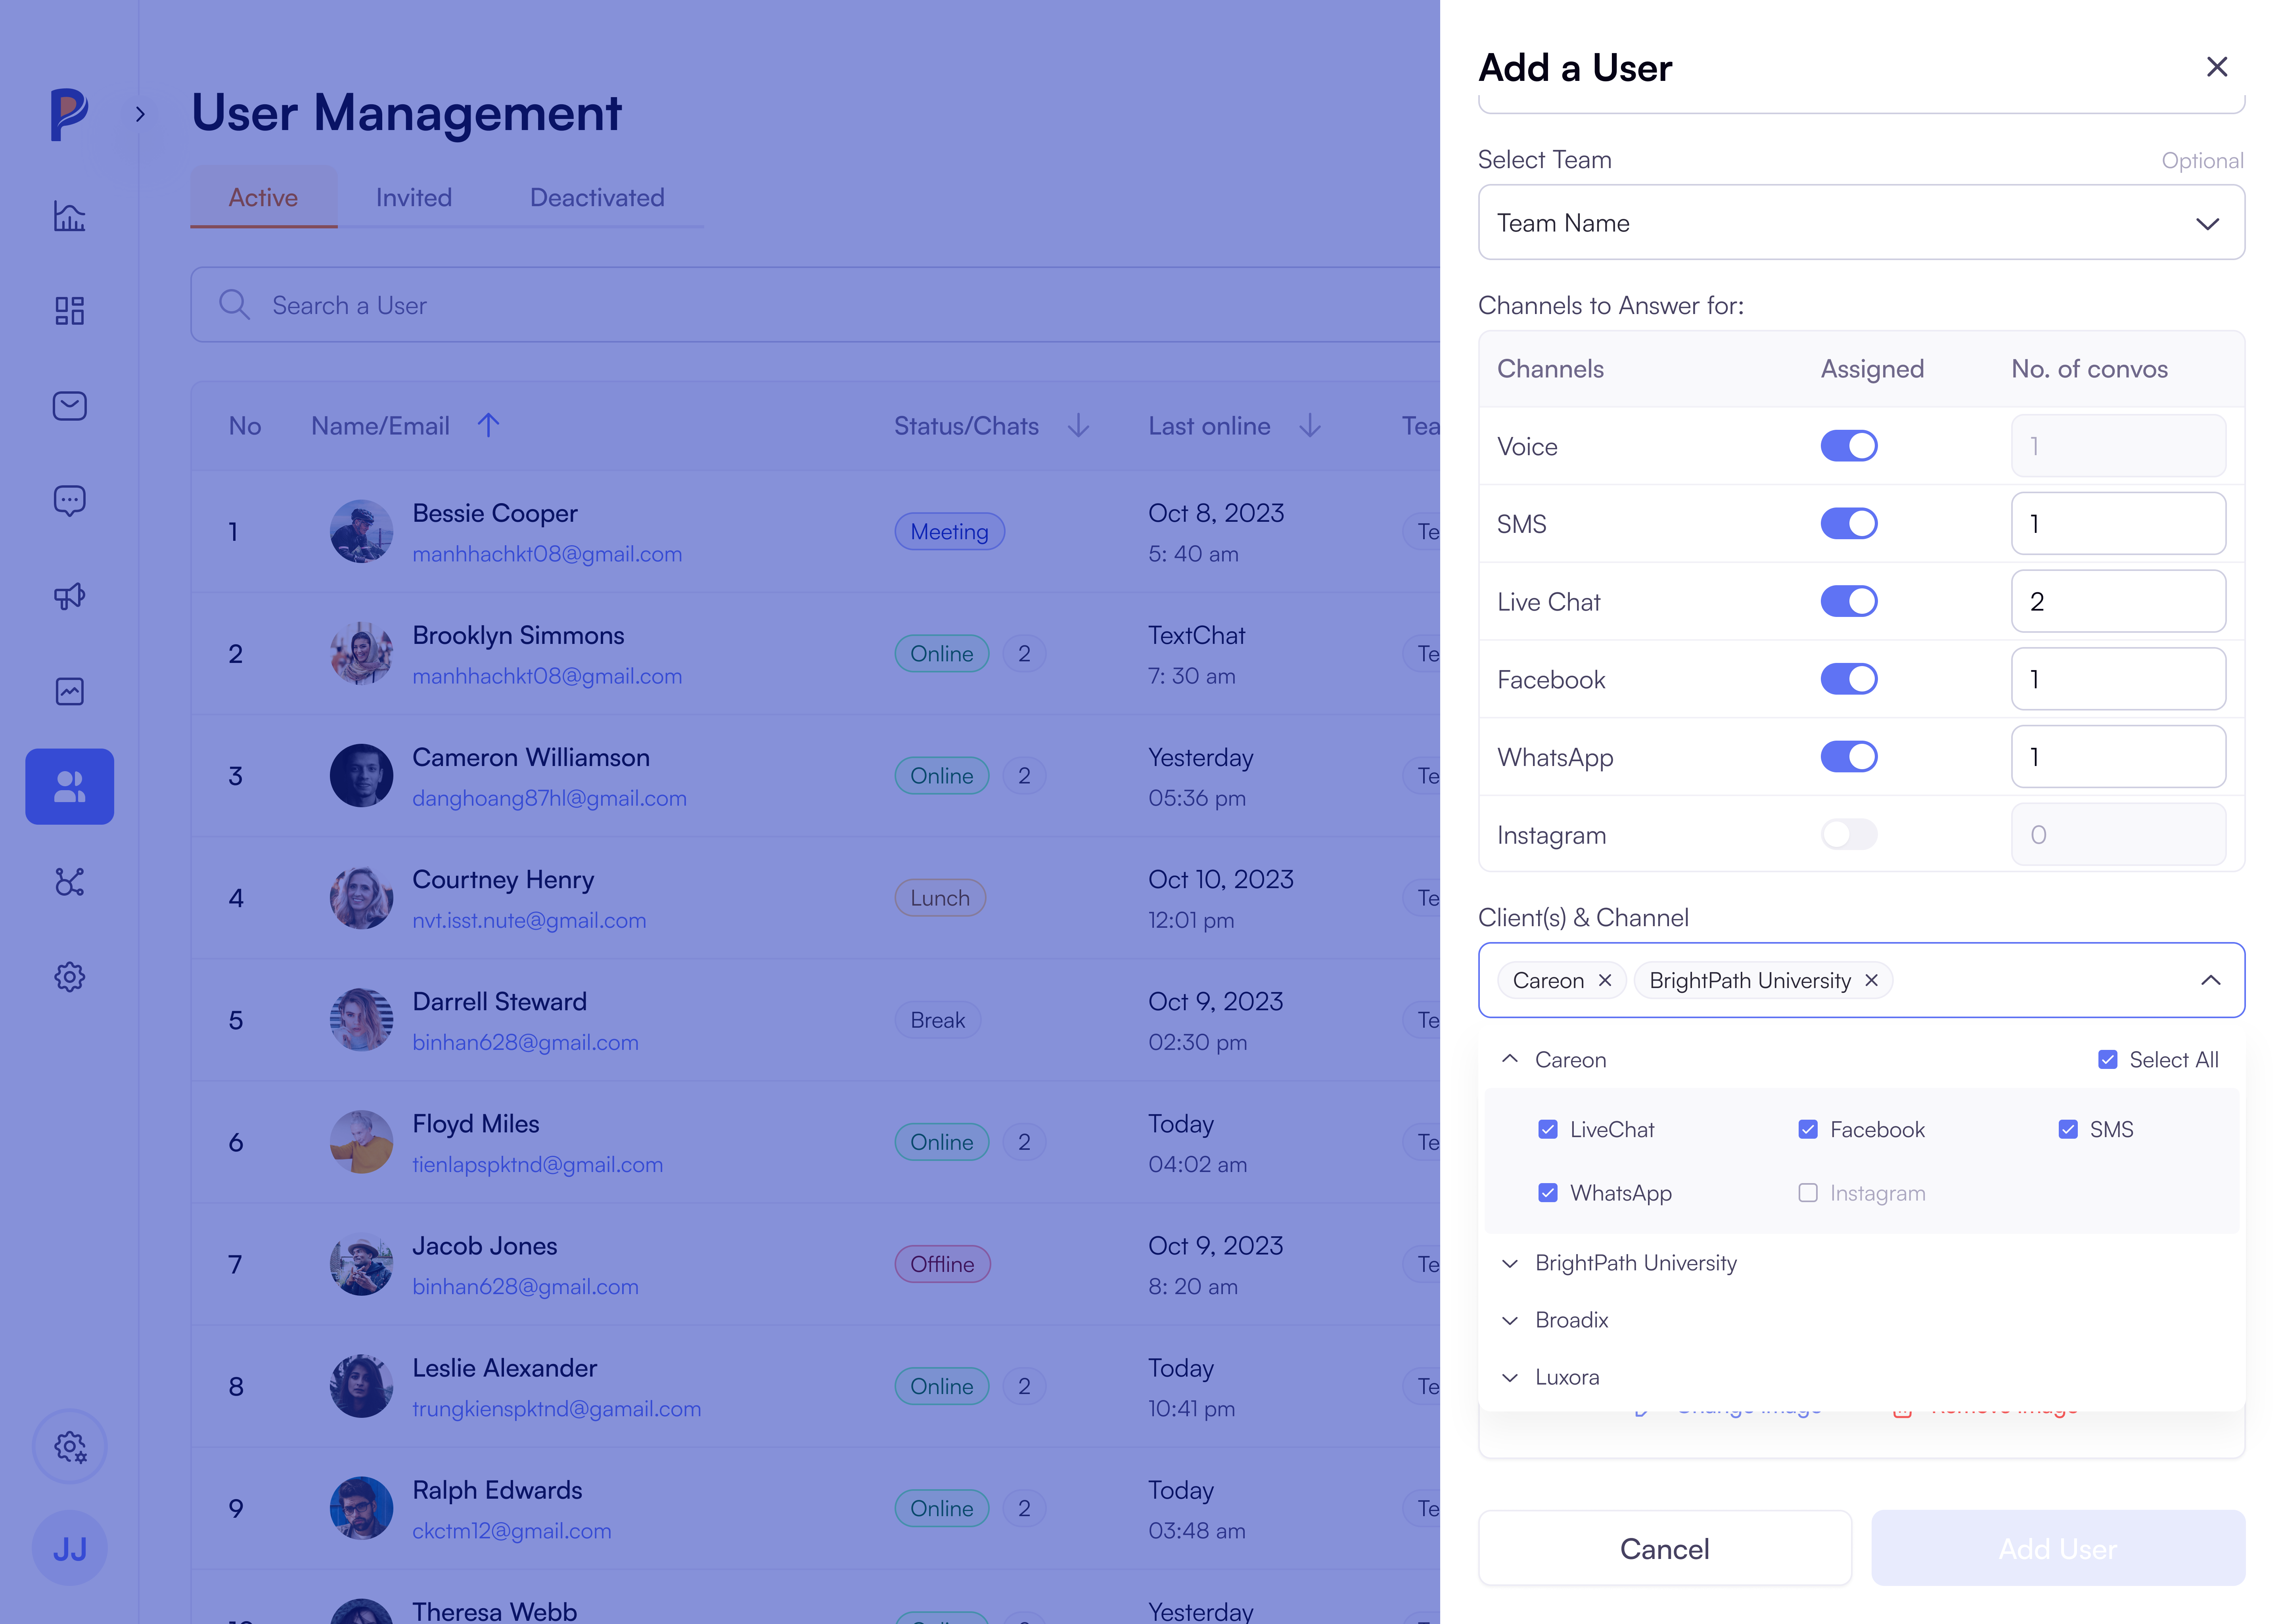Switch to the Invited tab
This screenshot has width=2284, height=1624.
[x=413, y=198]
